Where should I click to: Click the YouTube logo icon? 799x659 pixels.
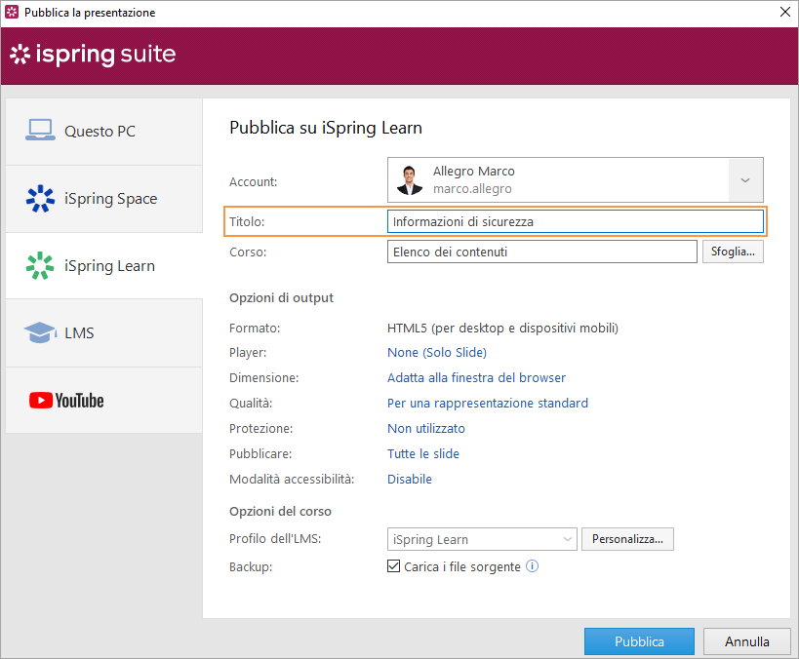coord(66,401)
